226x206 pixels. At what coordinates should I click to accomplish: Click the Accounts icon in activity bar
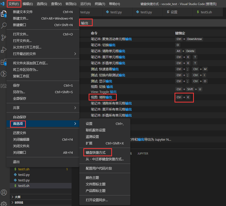click(x=4, y=192)
